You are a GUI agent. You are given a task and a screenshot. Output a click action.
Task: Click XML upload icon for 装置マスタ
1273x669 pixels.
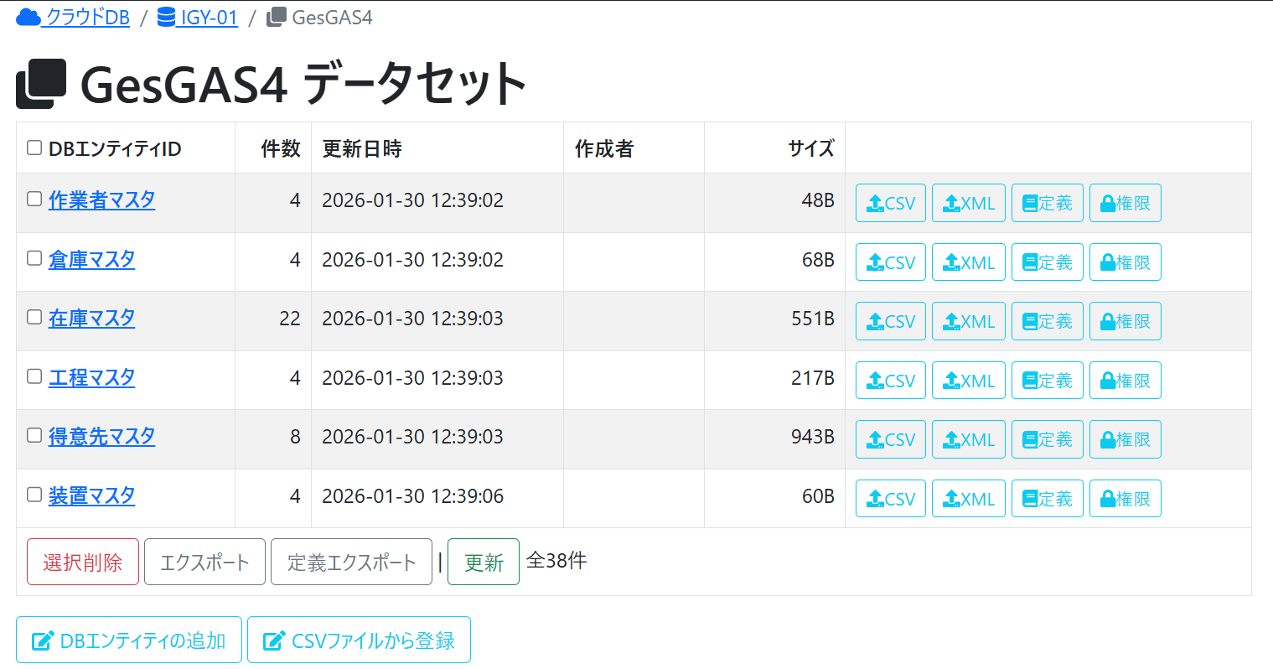[952, 500]
